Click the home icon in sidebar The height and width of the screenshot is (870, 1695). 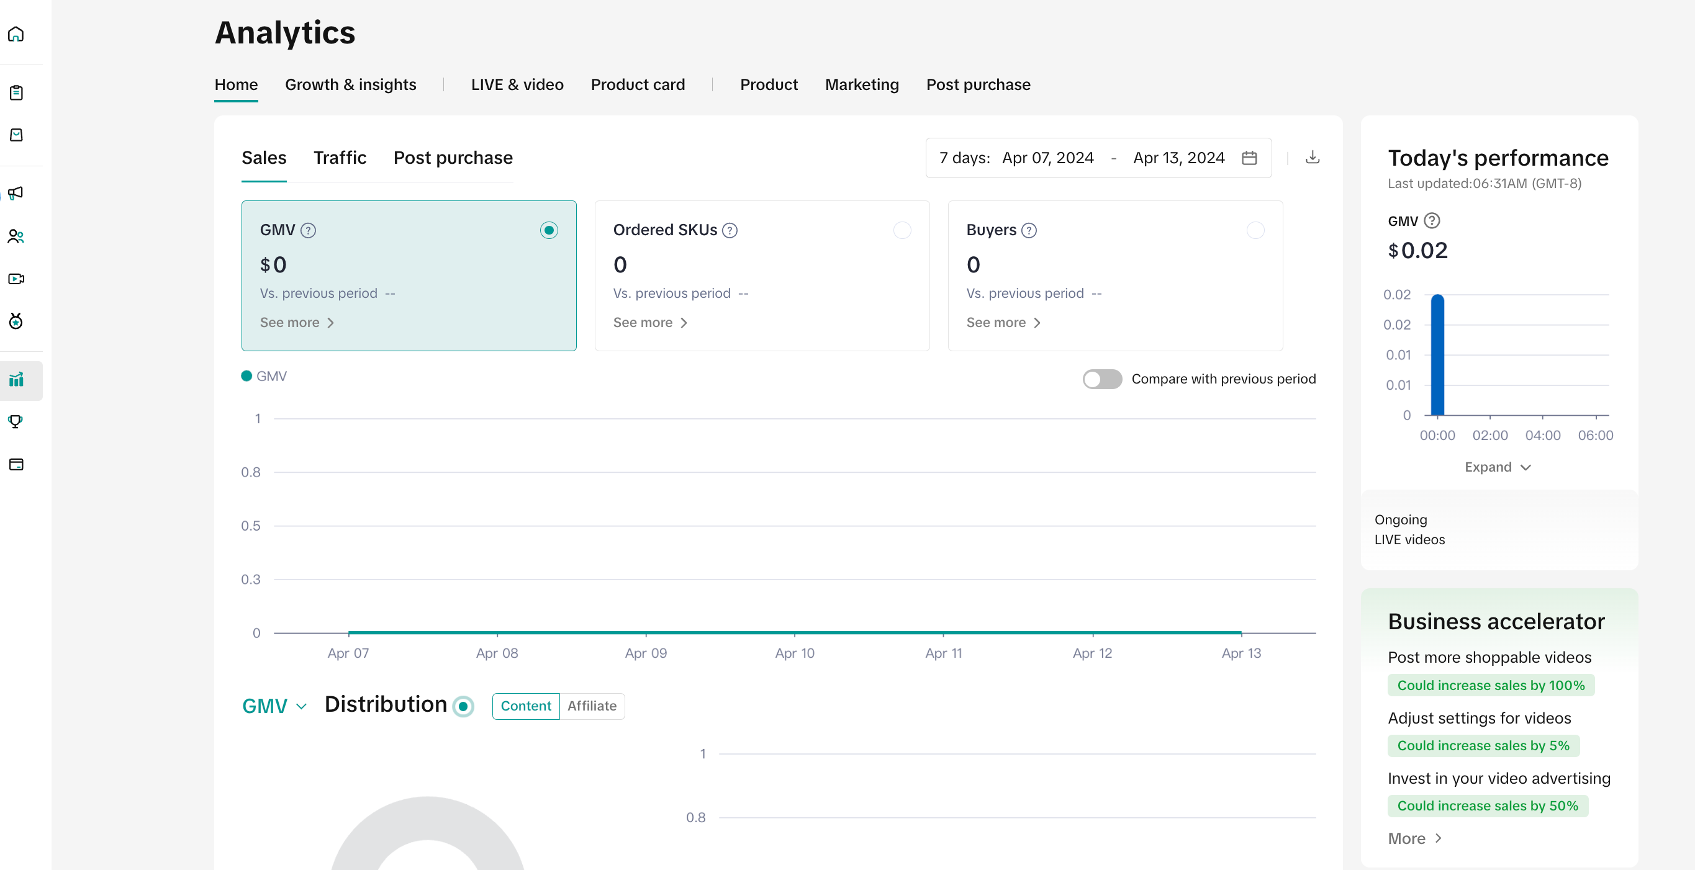click(x=16, y=34)
